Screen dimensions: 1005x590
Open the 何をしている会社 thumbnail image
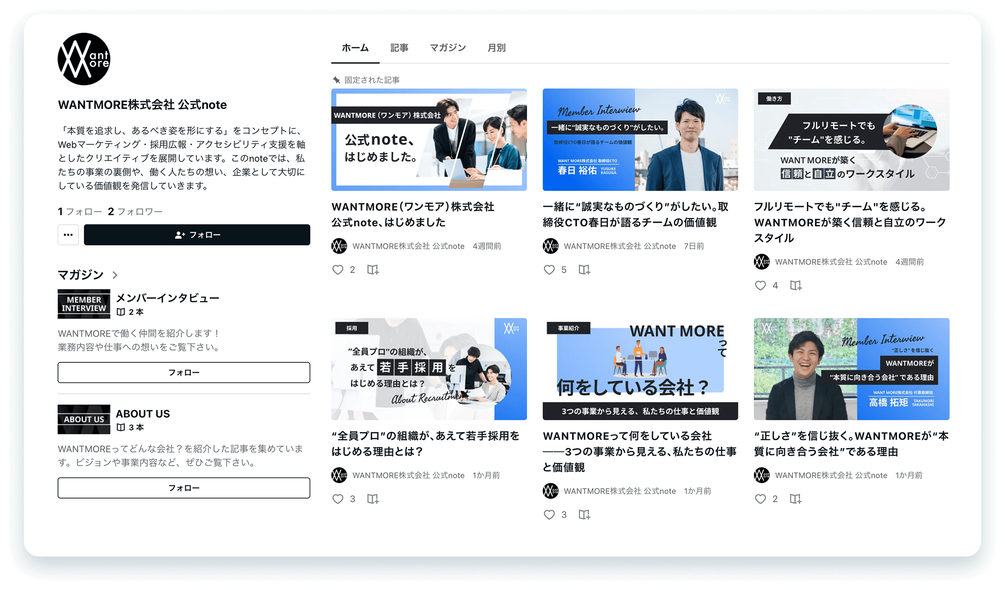[640, 369]
